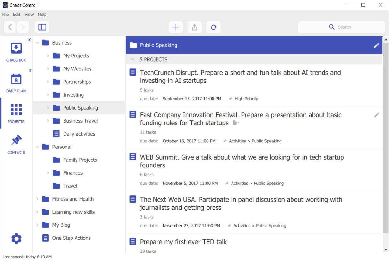Click the Family Projects folder icon

[56, 160]
